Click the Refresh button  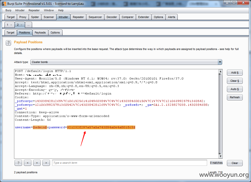pos(235,97)
